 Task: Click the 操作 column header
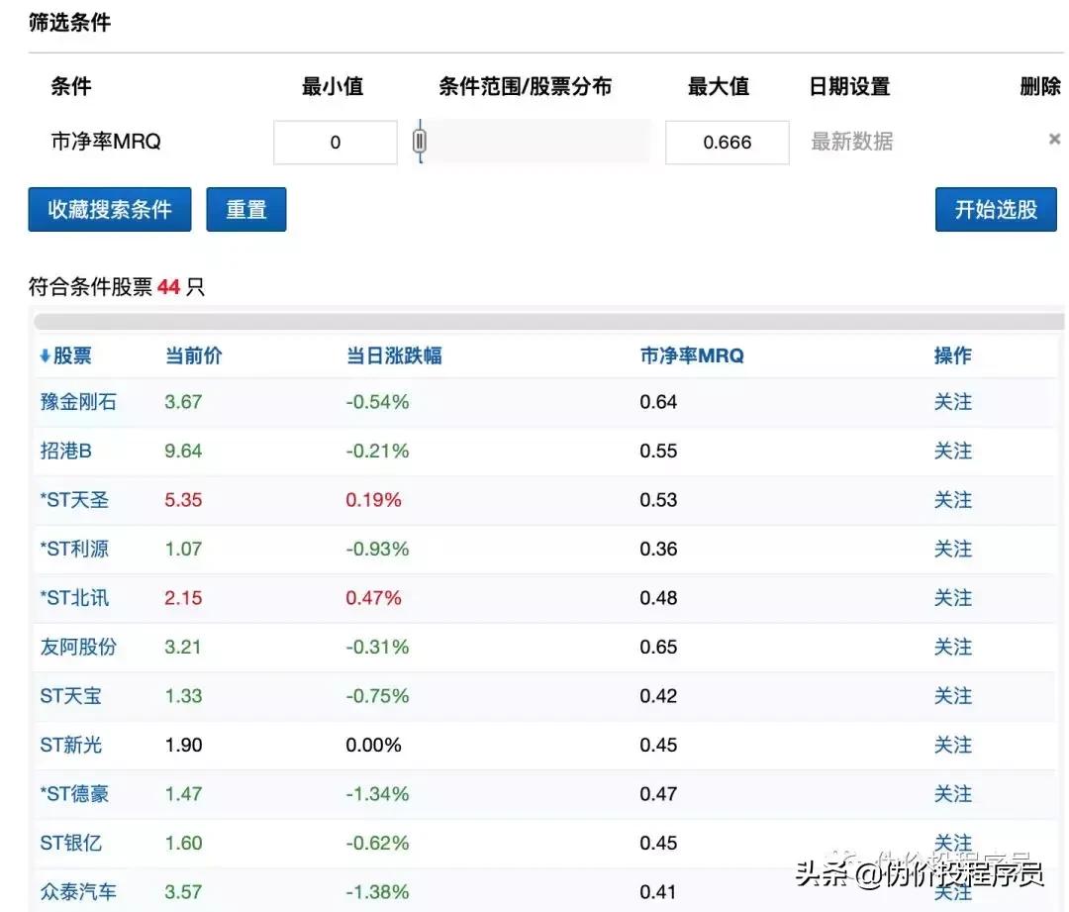pos(953,355)
